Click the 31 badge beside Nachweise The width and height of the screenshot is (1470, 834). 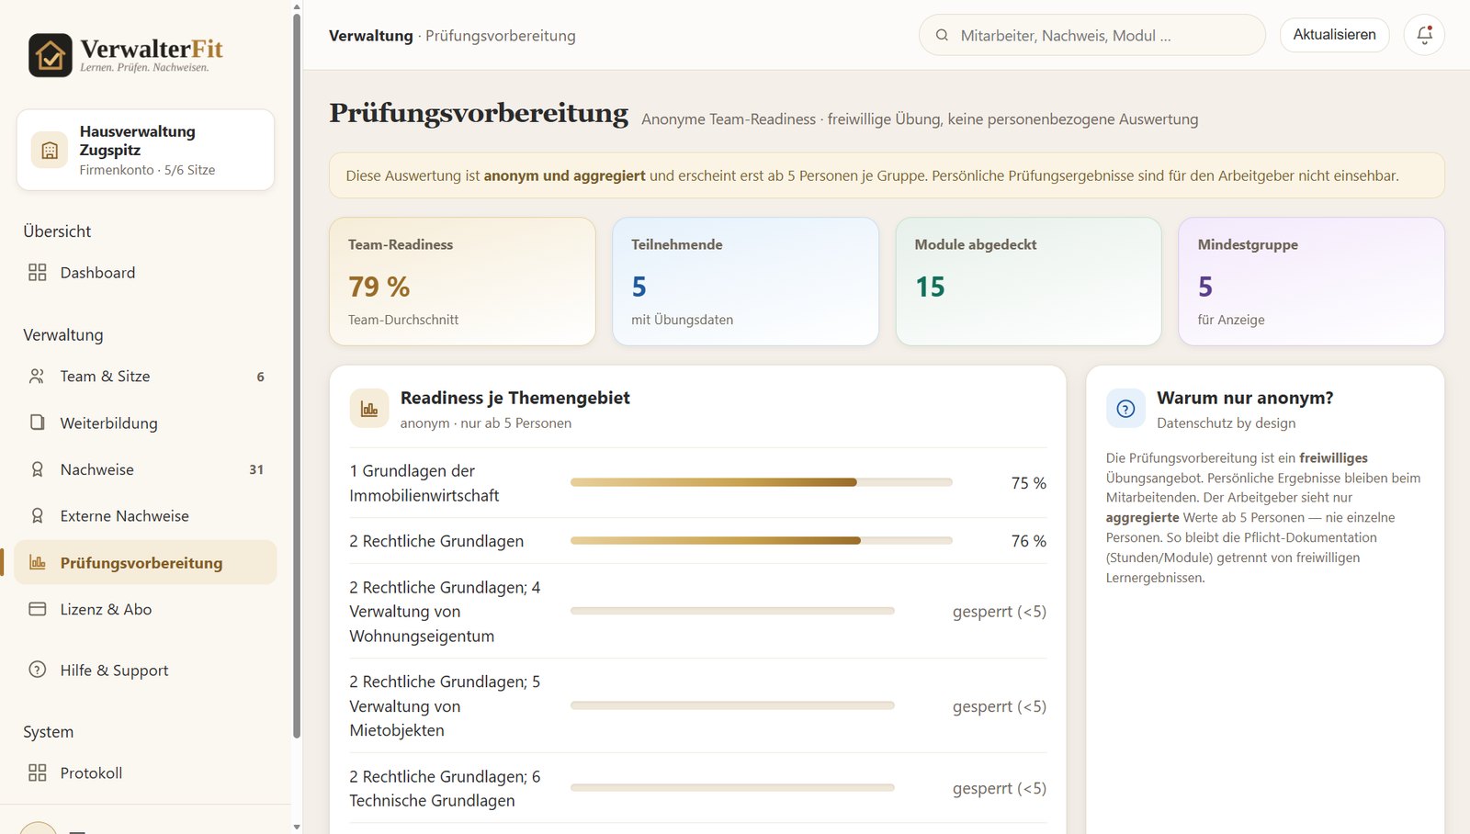point(256,469)
